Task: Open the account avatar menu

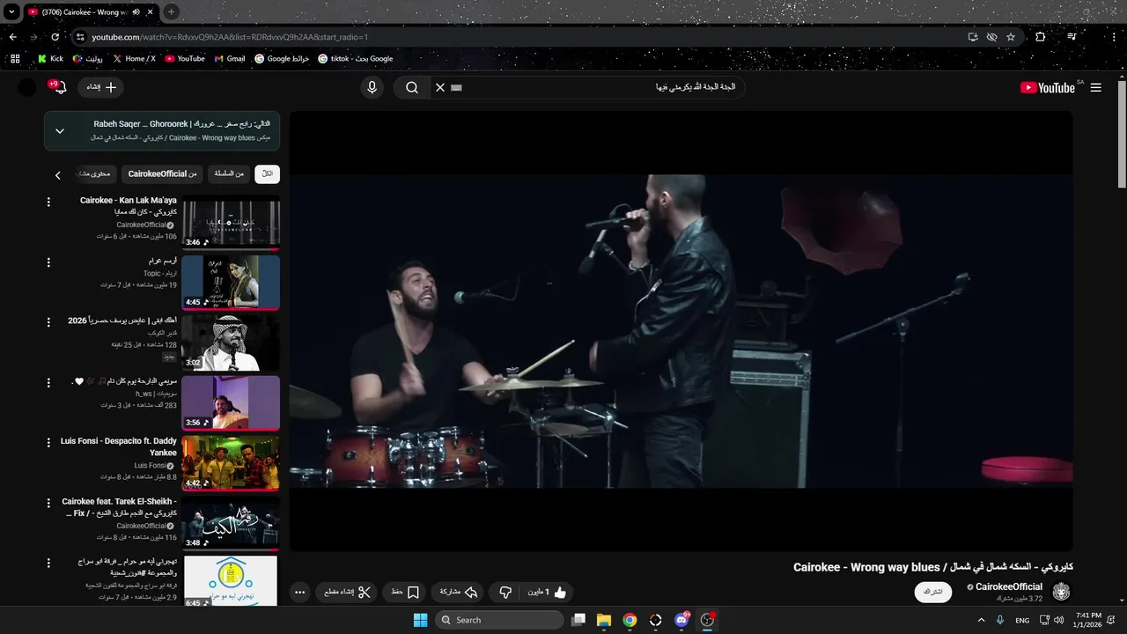Action: tap(27, 87)
